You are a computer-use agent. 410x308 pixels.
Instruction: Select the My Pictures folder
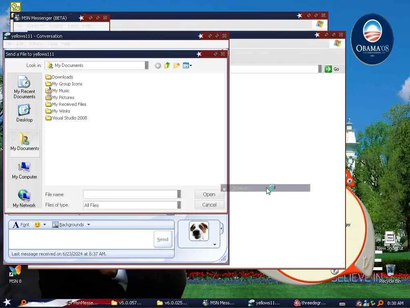click(60, 97)
